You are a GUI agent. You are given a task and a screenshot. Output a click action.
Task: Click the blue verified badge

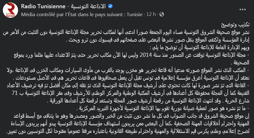coord(110,6)
